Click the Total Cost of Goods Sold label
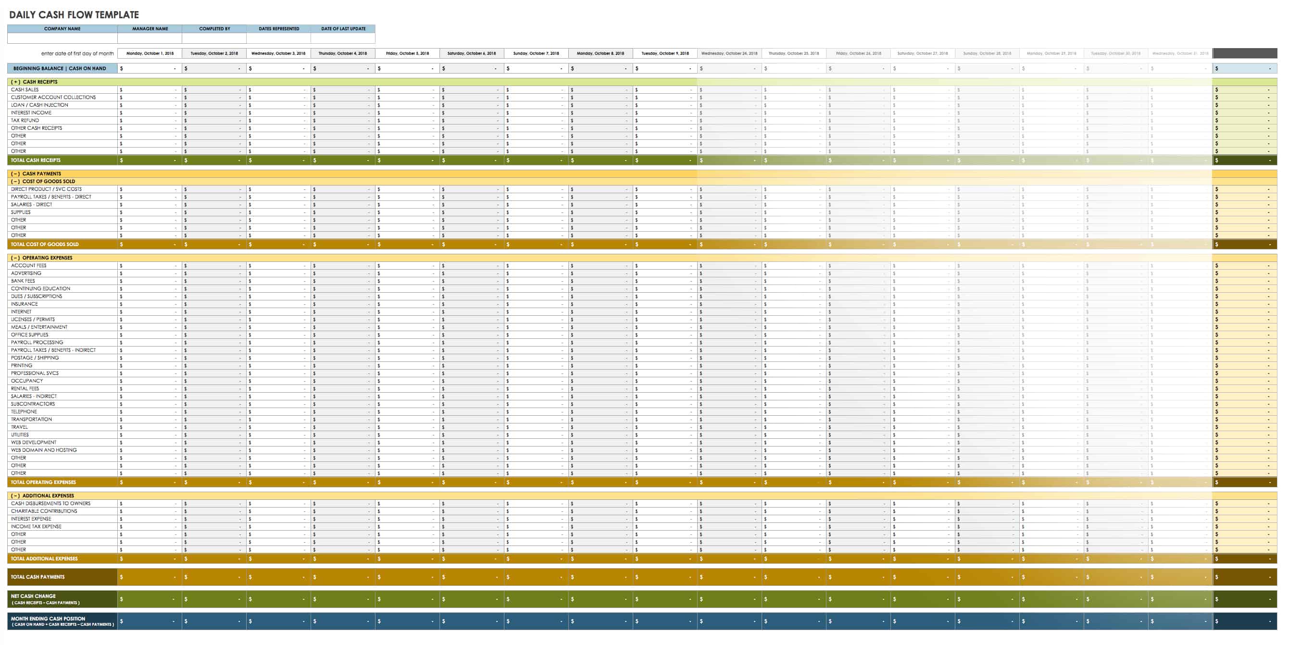The image size is (1289, 645). pos(45,244)
